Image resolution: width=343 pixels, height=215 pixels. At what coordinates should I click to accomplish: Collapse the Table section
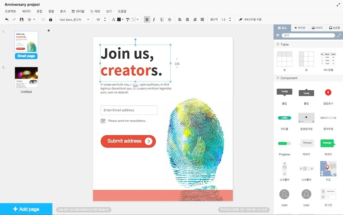coord(278,44)
